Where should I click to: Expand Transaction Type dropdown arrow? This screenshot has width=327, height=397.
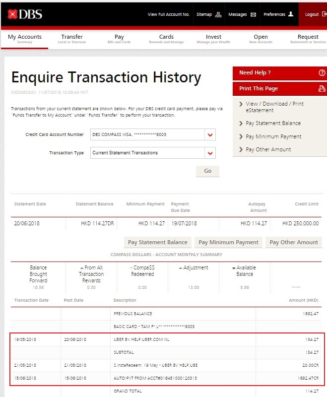point(210,153)
